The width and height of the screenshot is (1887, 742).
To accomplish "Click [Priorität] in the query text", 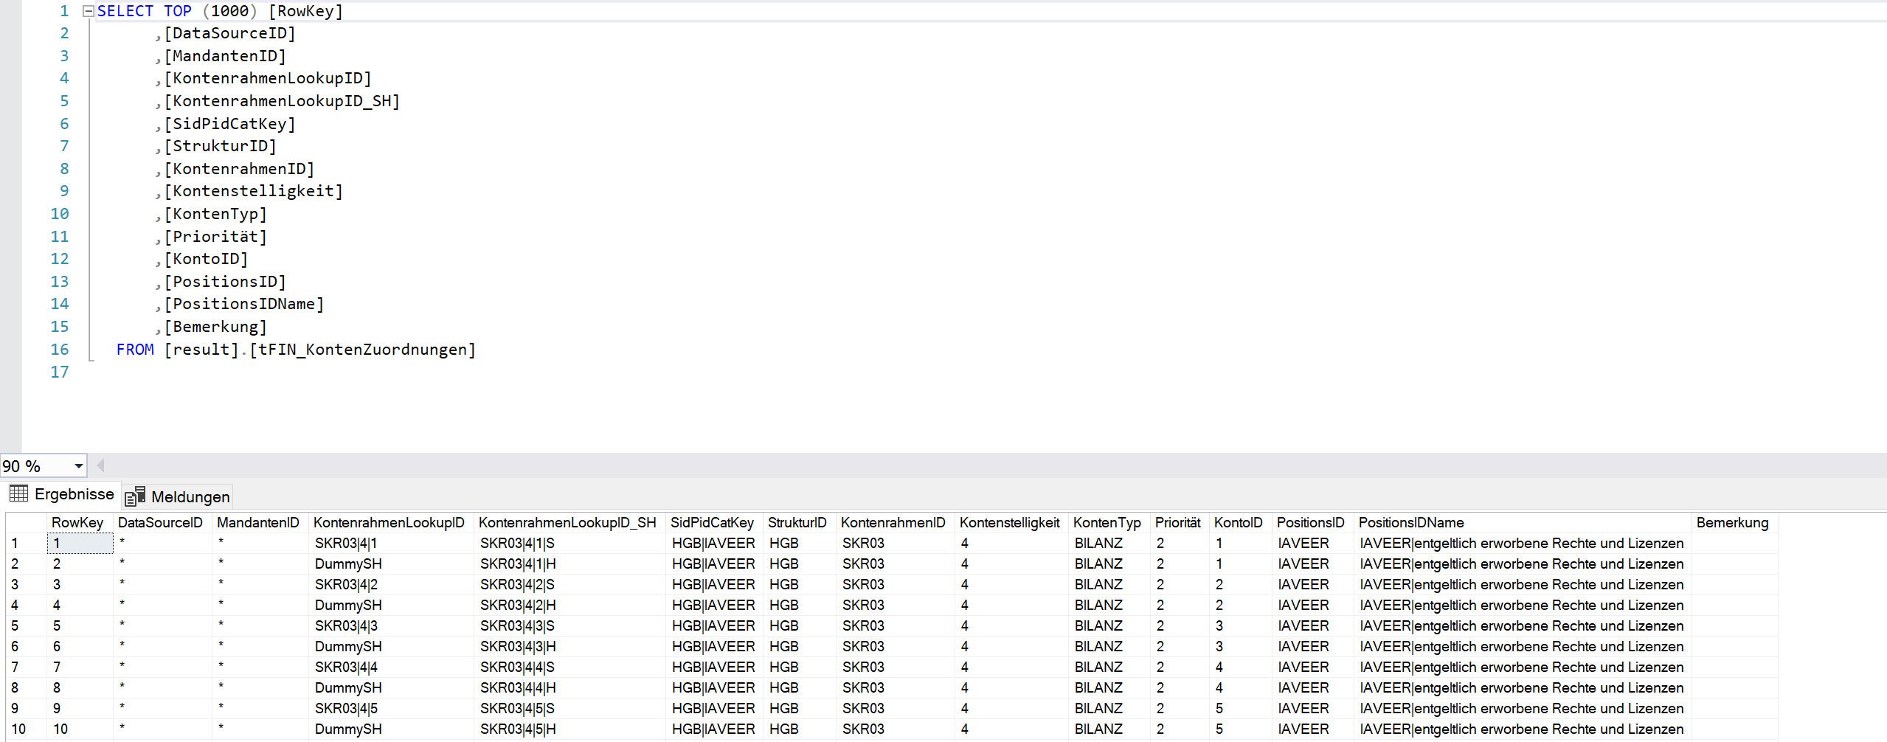I will (x=215, y=237).
